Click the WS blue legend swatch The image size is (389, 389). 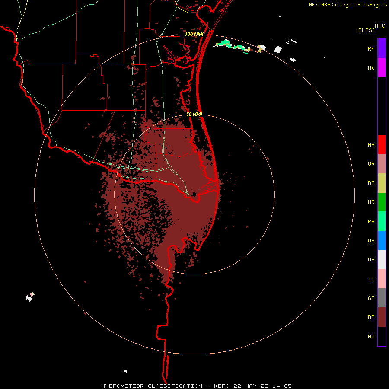click(x=382, y=240)
